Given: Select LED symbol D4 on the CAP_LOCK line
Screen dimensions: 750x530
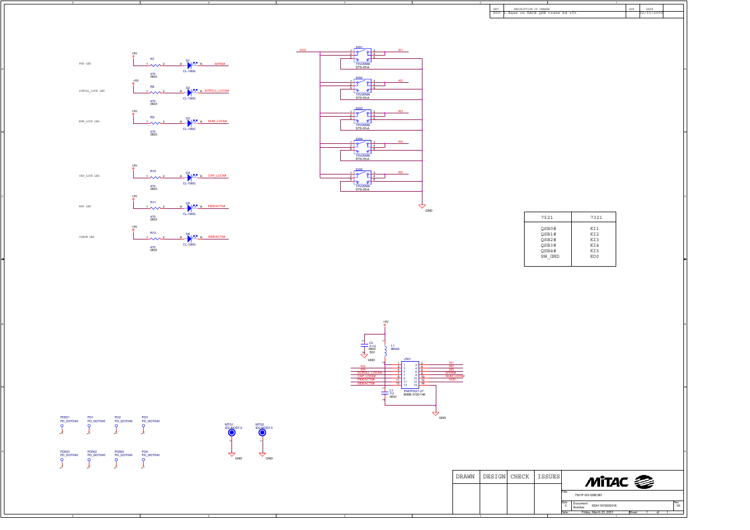Looking at the screenshot, I should 192,177.
